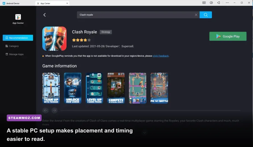The height and width of the screenshot is (147, 253).
Task: Open the Unlock New Cards screenshot
Action: coord(73,88)
